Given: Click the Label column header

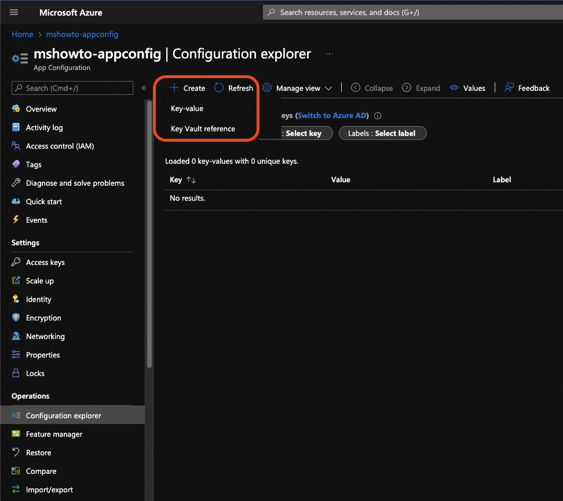Looking at the screenshot, I should click(502, 180).
